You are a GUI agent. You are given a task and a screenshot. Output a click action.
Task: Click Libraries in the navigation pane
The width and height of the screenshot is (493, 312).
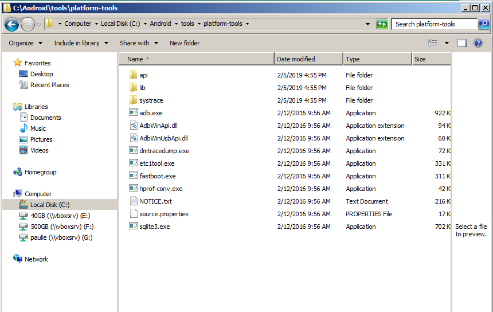36,107
